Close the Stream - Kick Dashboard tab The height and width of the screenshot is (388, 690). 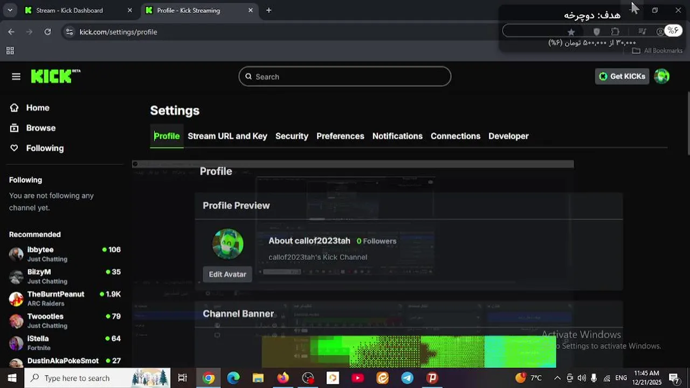129,10
